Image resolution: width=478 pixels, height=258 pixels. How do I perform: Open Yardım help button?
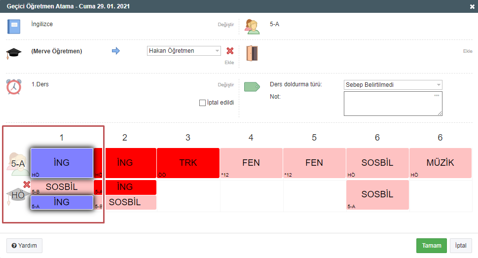coord(24,246)
